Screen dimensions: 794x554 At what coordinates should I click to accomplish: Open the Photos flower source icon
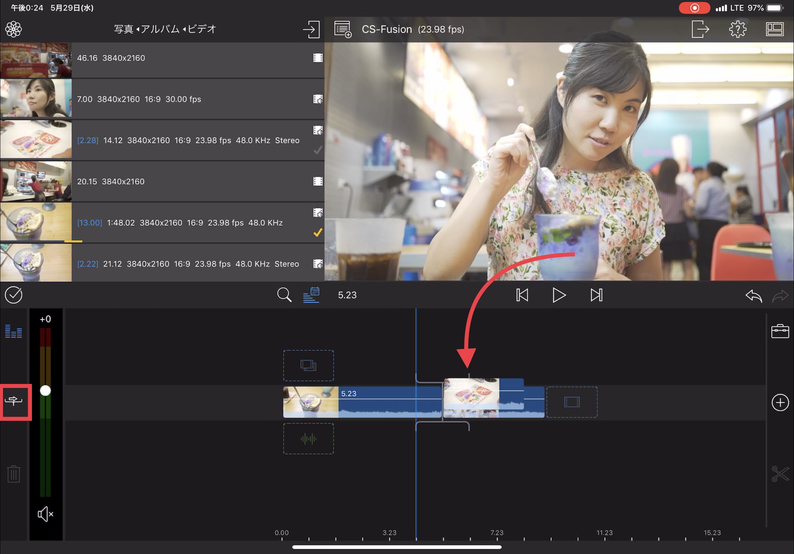(x=14, y=29)
